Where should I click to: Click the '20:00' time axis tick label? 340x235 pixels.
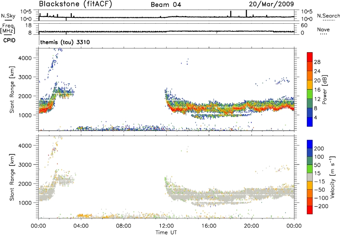click(x=251, y=226)
